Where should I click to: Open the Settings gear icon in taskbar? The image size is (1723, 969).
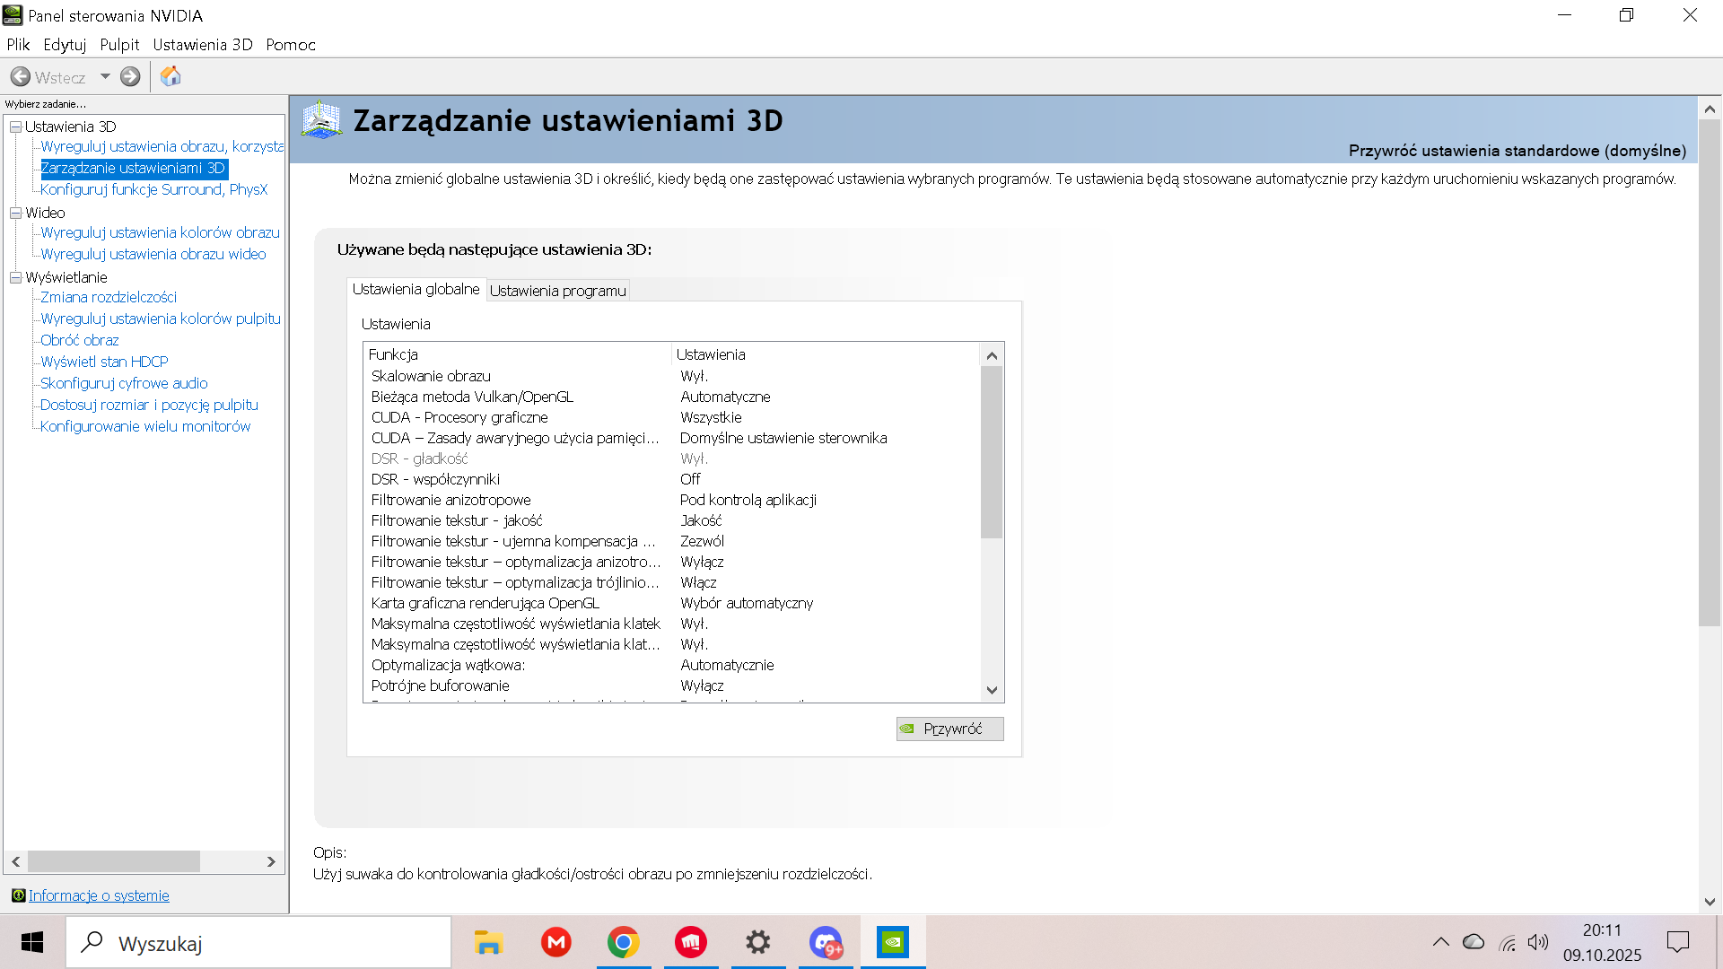758,942
